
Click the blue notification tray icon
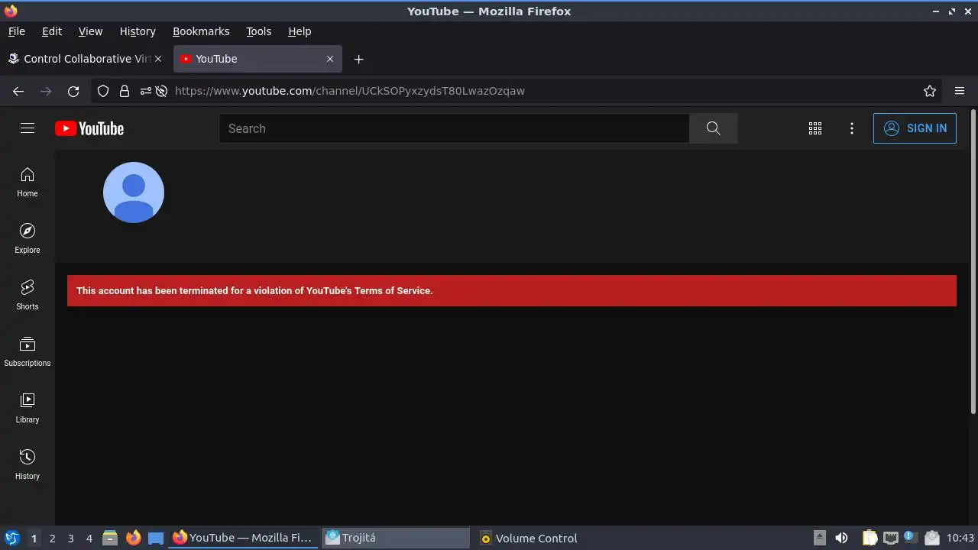(x=910, y=537)
